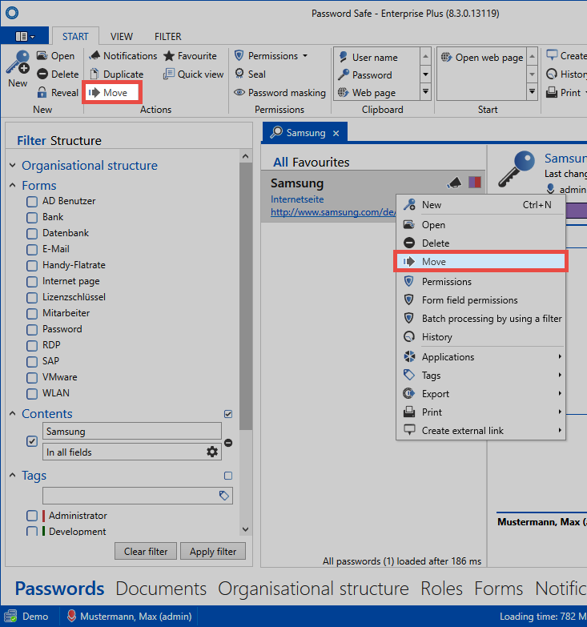Copy Web page to clipboard
Viewport: 587px width, 627px height.
click(367, 92)
